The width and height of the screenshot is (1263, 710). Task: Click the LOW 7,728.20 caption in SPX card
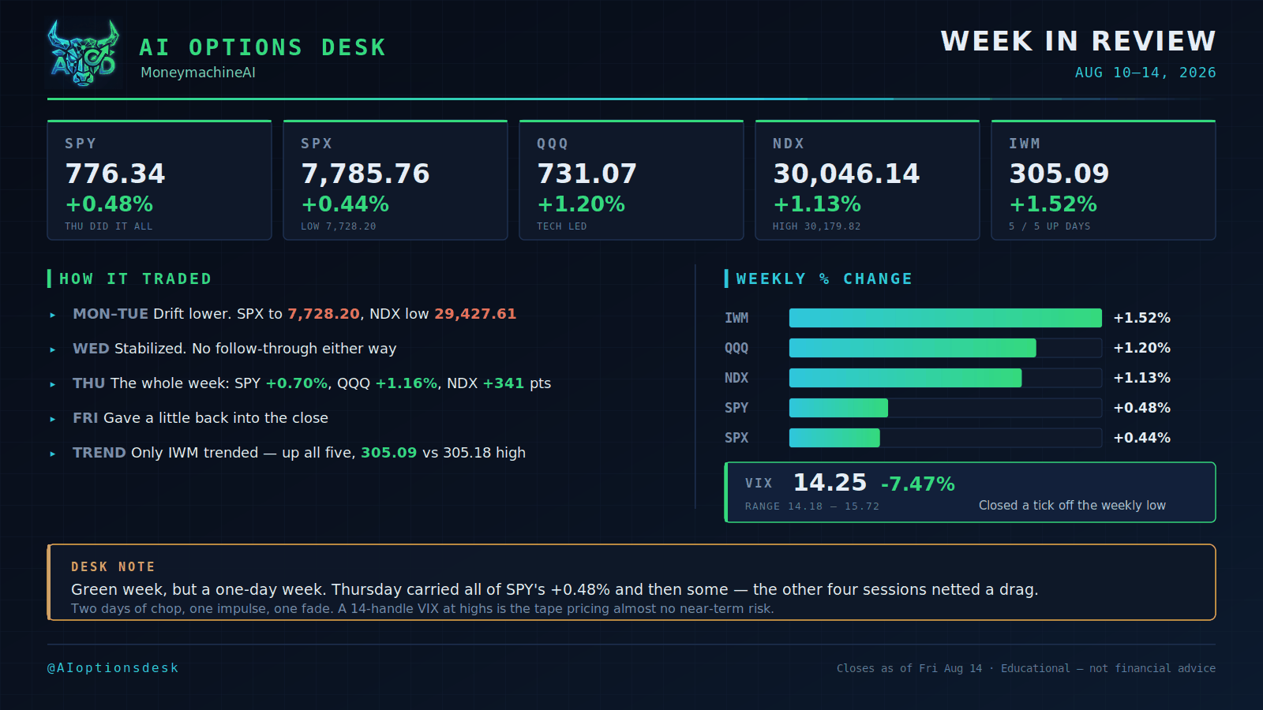tap(339, 226)
